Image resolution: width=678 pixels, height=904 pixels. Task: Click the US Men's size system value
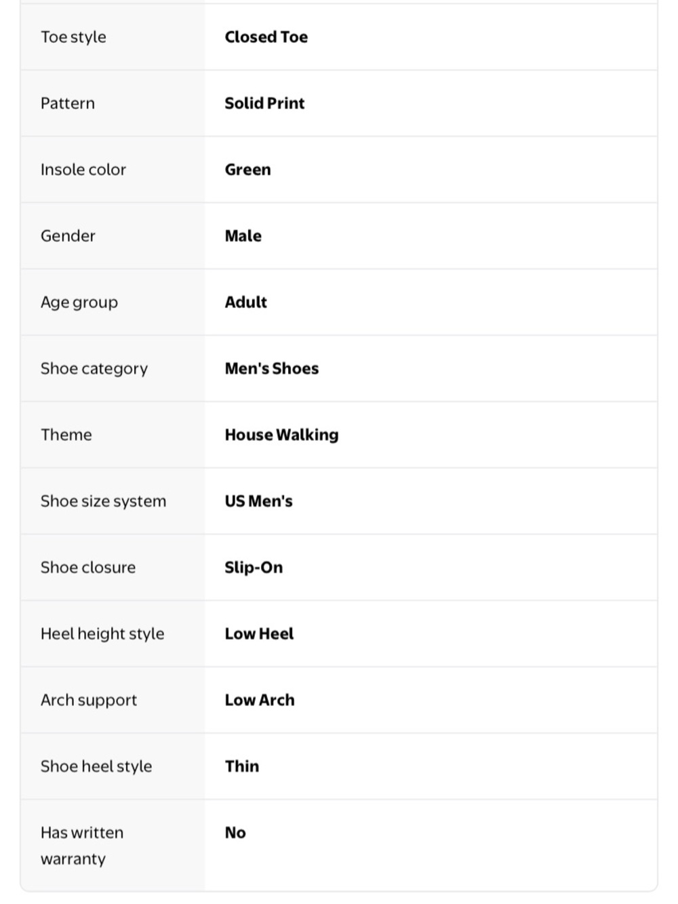tap(259, 501)
